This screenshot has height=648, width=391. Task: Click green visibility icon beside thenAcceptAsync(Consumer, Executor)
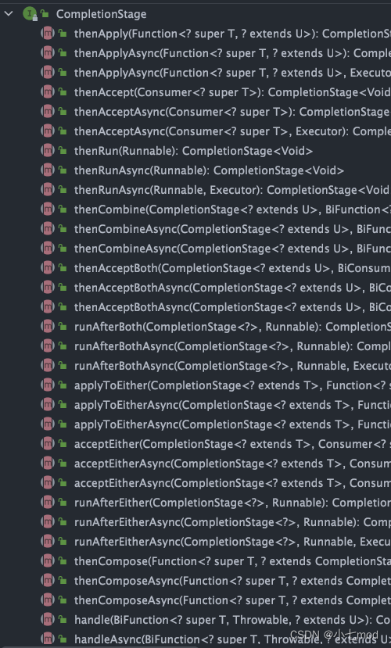[63, 131]
